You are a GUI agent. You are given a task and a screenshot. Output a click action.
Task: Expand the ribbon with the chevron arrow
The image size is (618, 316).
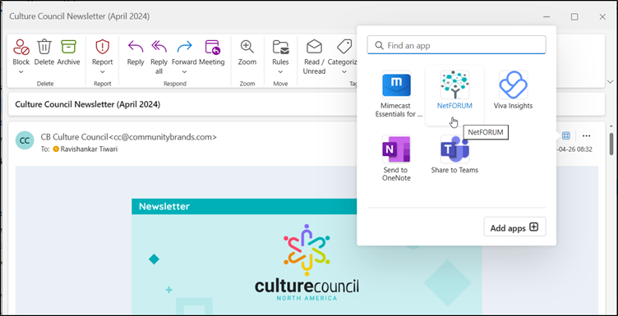coord(610,82)
